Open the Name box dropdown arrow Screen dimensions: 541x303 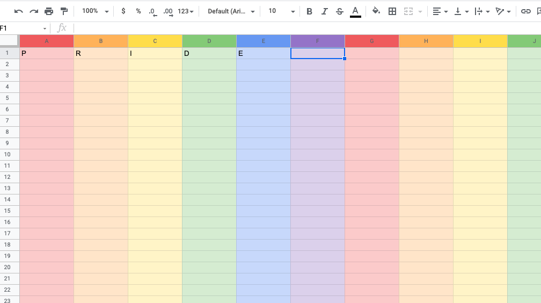click(45, 28)
